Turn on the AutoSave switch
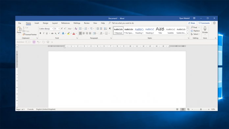 (x=28, y=42)
